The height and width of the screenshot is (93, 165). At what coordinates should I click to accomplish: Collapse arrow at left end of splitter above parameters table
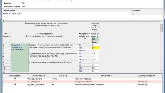click(4, 73)
